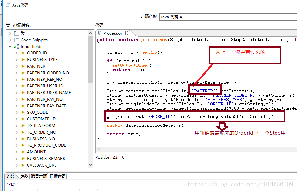This screenshot has width=297, height=191.
Task: Click the SKU_CODE field arrow icon
Action: coord(23,112)
